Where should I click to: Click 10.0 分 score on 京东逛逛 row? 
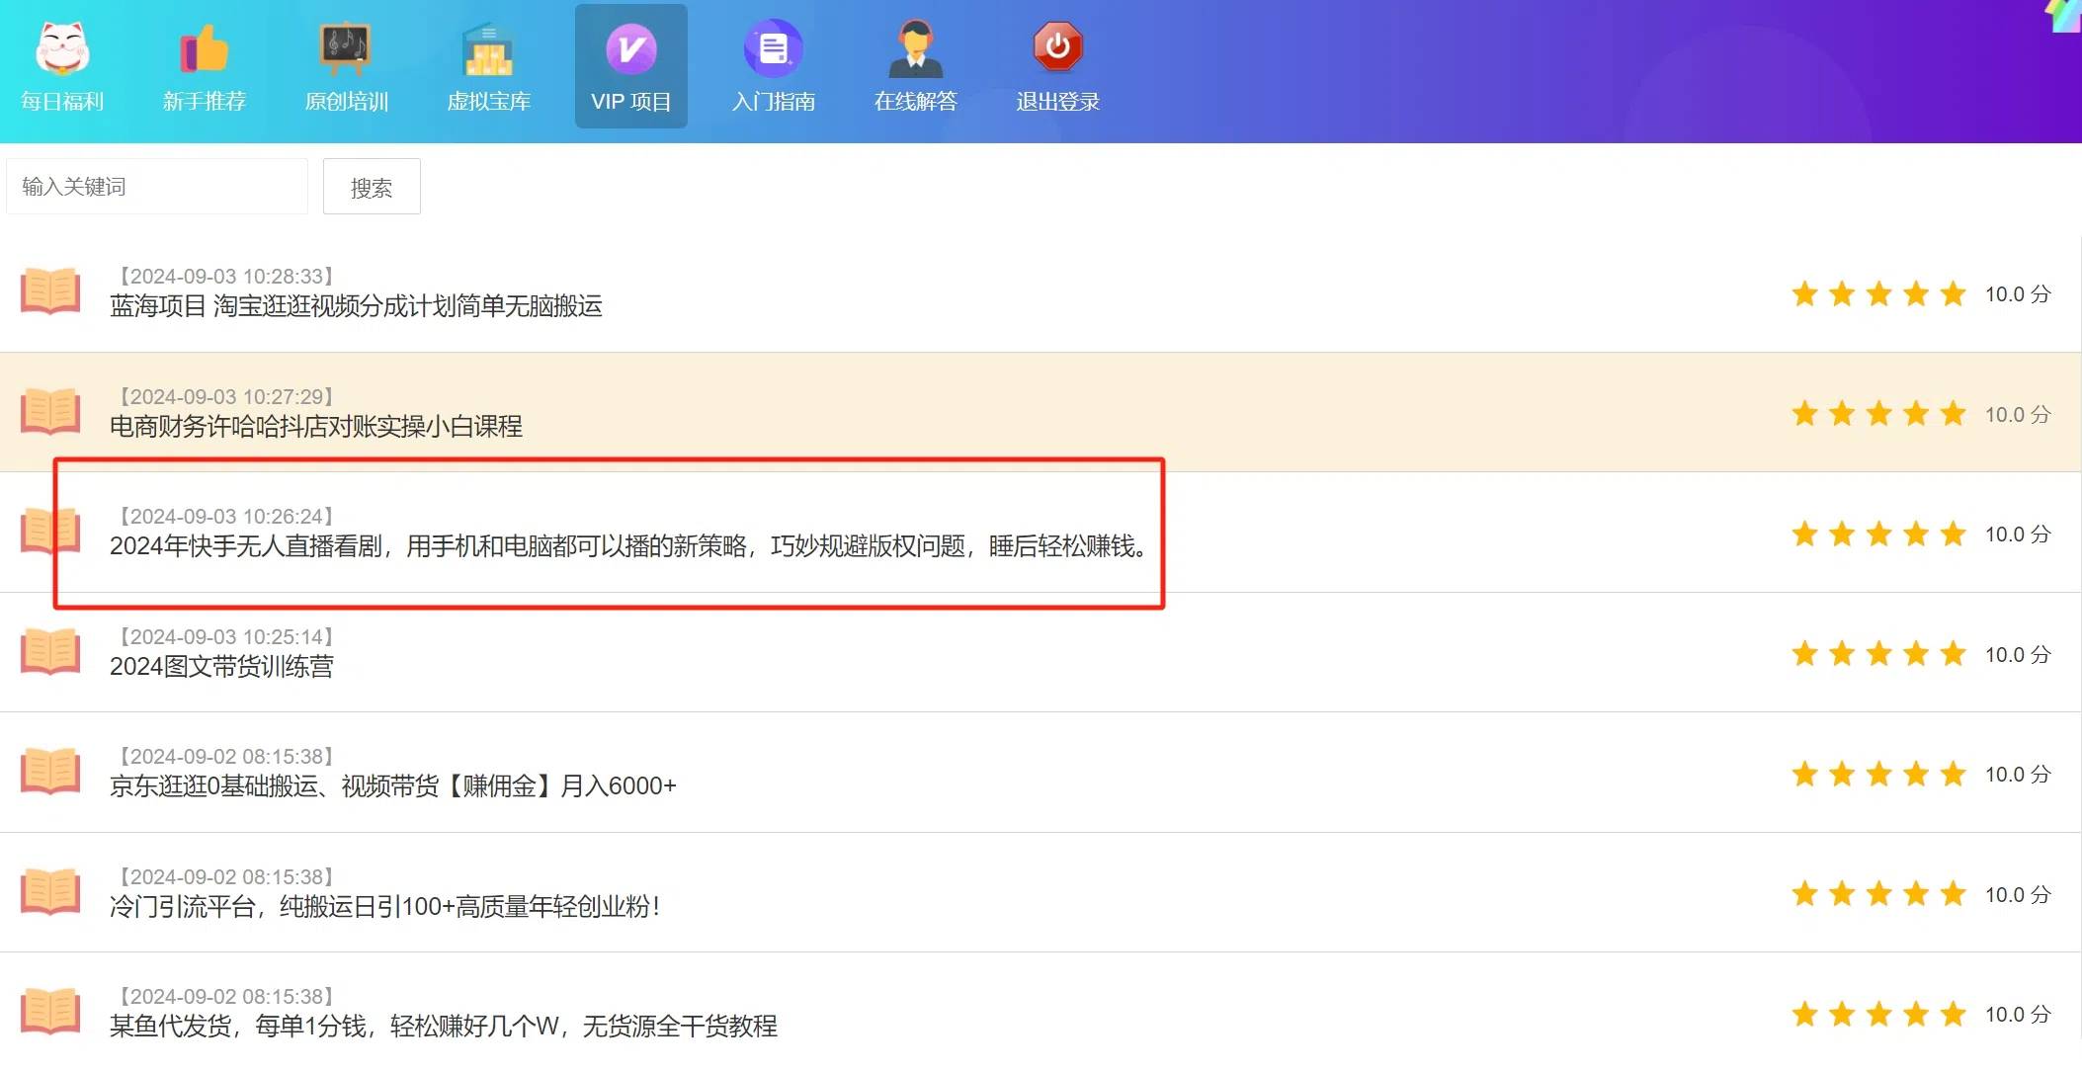click(2018, 775)
